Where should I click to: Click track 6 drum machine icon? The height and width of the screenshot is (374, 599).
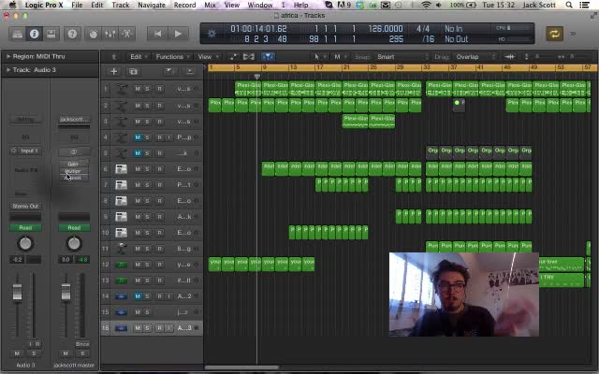(121, 168)
